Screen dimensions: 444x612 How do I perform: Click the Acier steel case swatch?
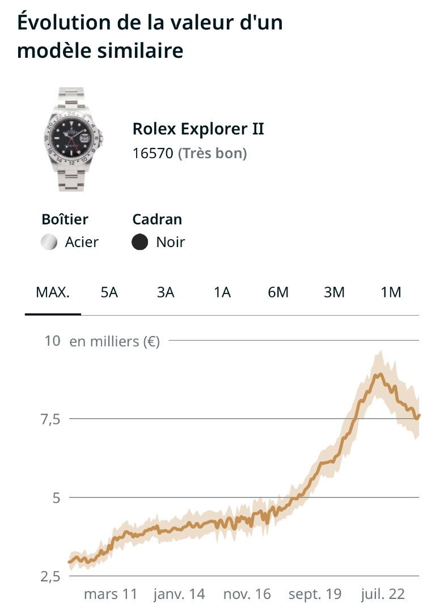point(49,243)
